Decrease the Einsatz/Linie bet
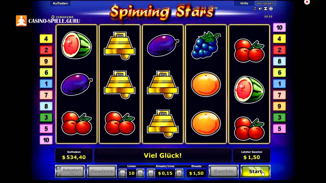326x183 pixels. point(151,173)
